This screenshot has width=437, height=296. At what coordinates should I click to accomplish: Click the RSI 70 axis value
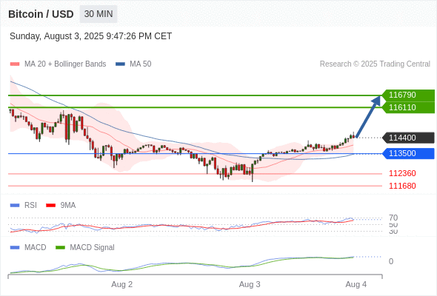393,218
